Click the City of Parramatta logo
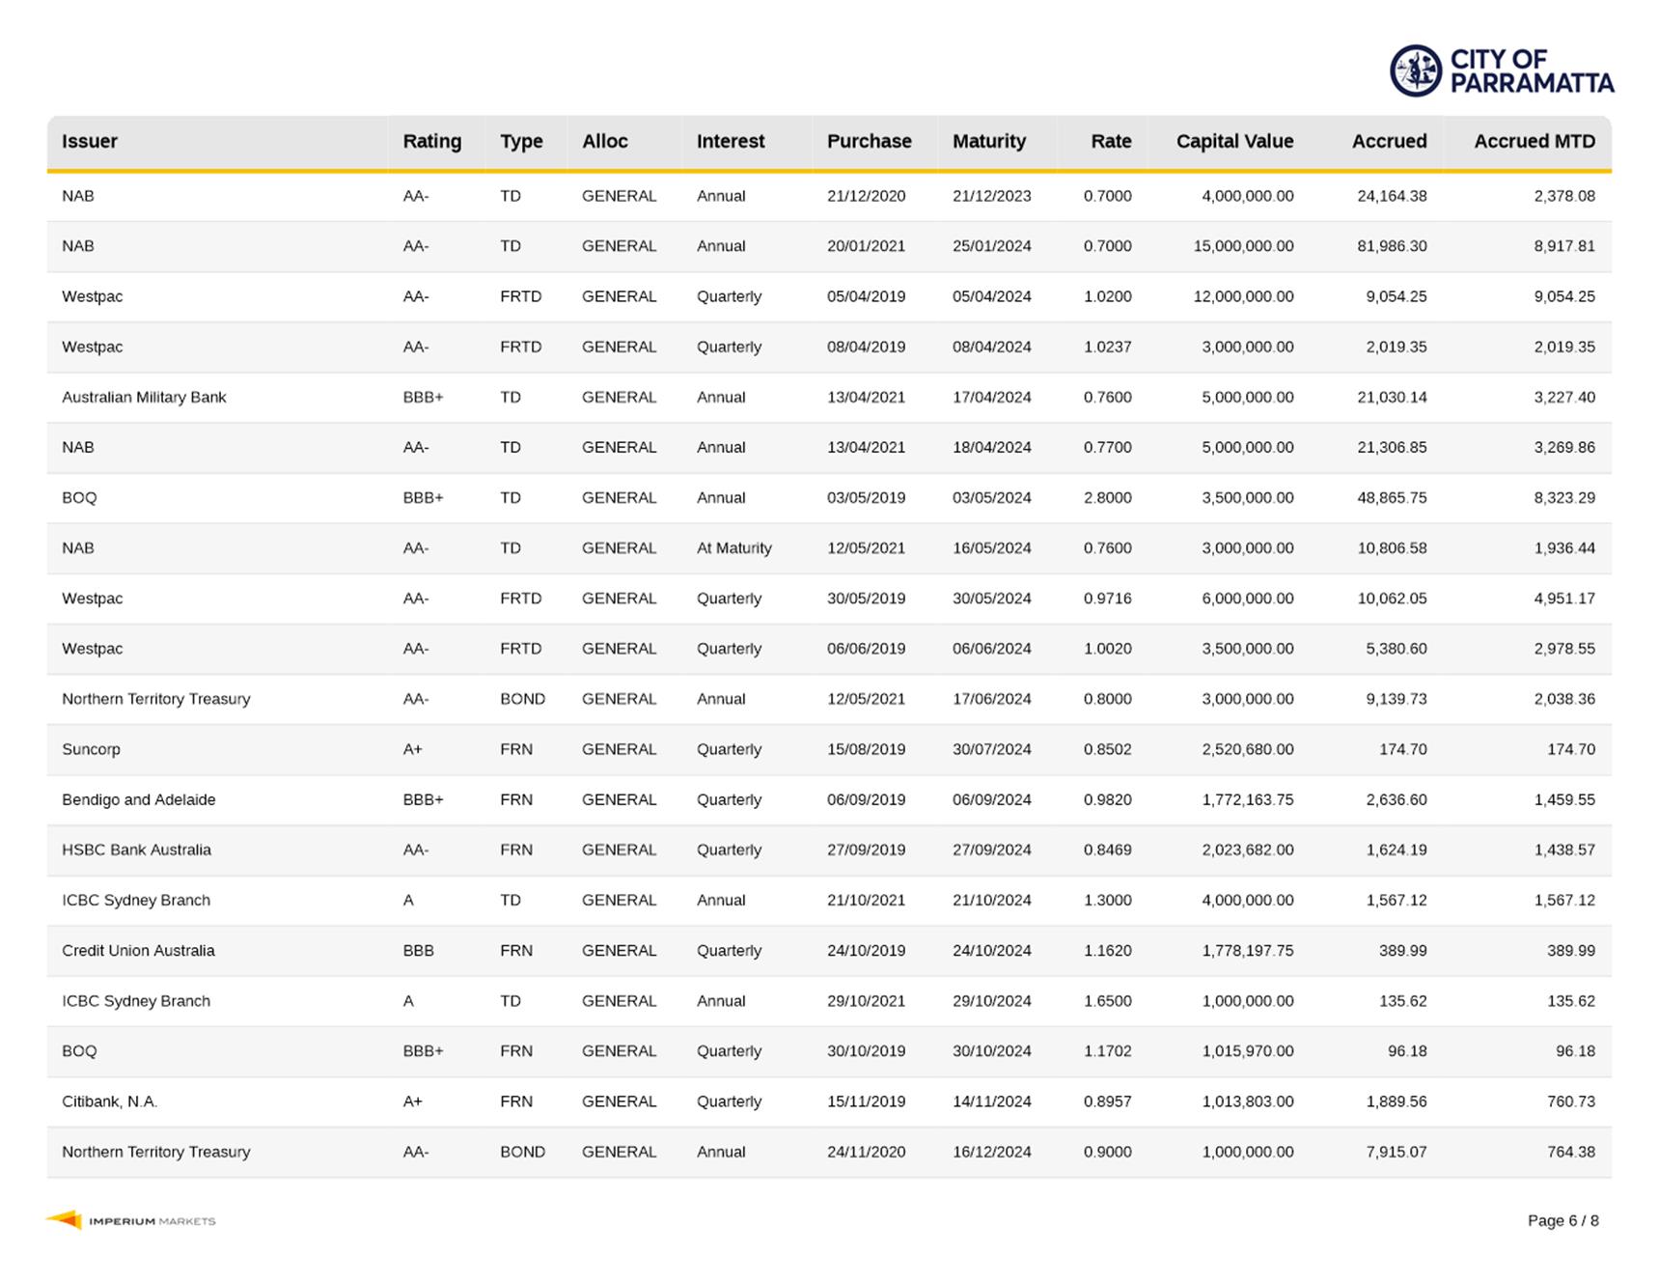Viewport: 1659px width, 1283px height. point(1502,70)
